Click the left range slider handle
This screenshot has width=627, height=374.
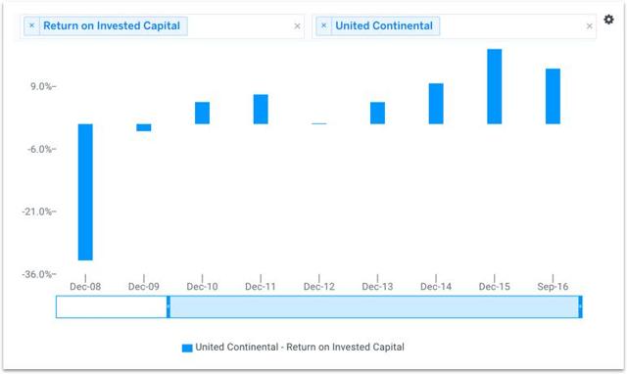pos(169,306)
